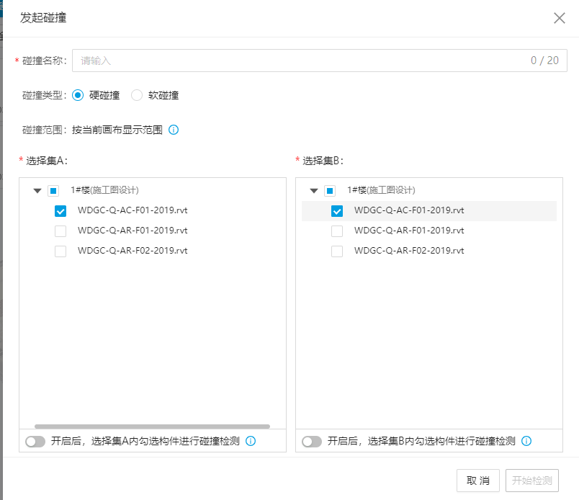Select the 硬碰撞 radio button
Screen dimensions: 579x500
point(78,95)
